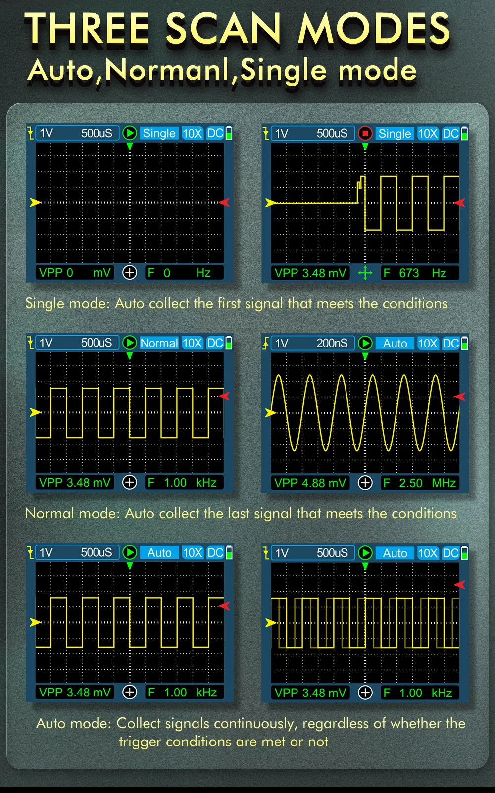The width and height of the screenshot is (495, 793).
Task: Click the F 673 Hz readout
Action: 419,273
